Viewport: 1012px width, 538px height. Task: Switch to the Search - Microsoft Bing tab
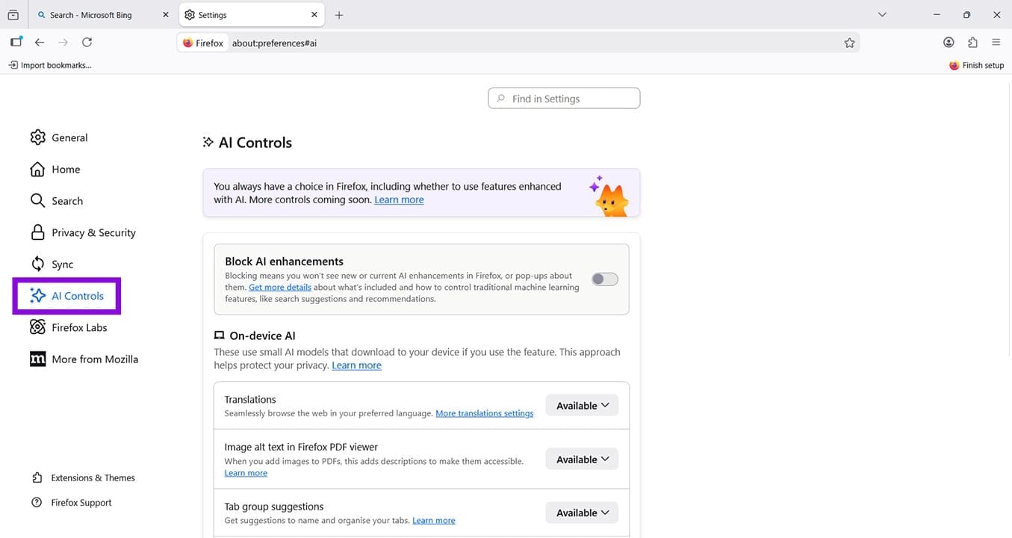click(x=103, y=15)
